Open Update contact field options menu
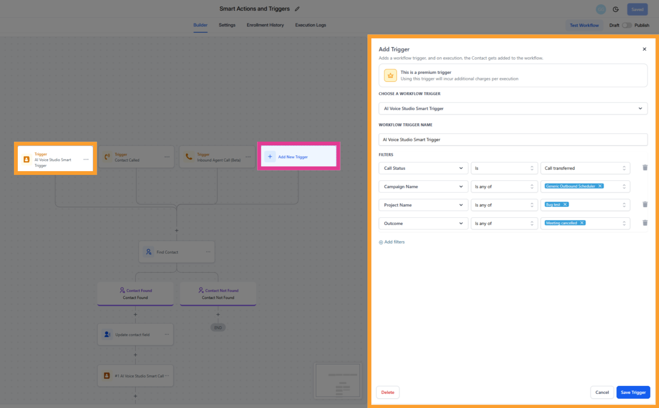 click(167, 334)
